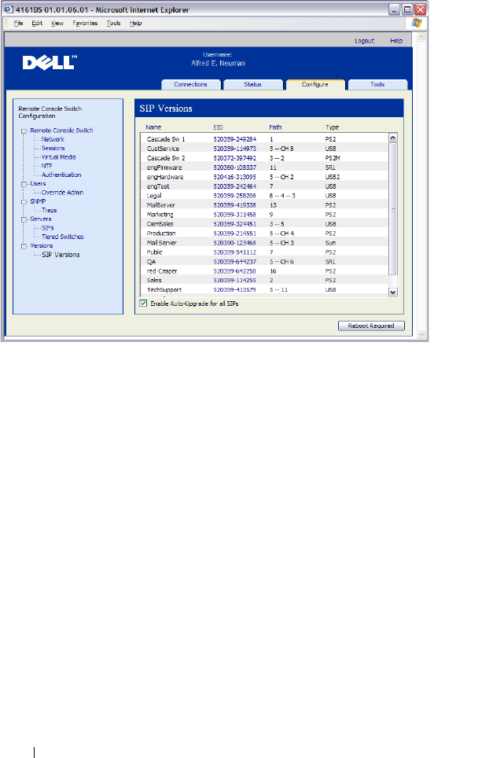Click the EID column header
The width and height of the screenshot is (504, 758).
219,127
